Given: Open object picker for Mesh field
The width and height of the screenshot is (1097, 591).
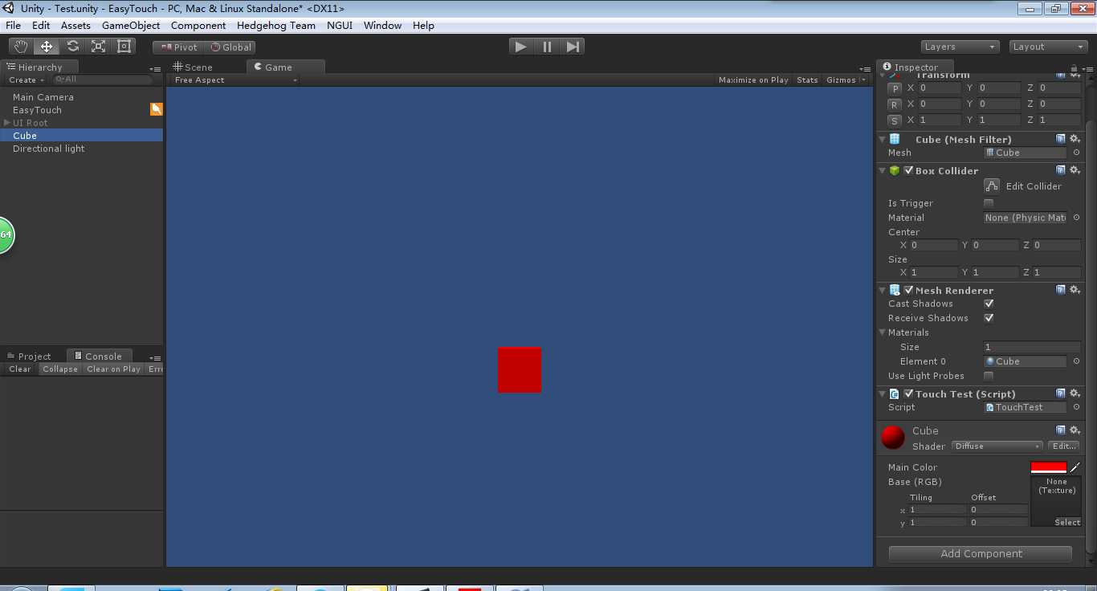Looking at the screenshot, I should (1076, 153).
